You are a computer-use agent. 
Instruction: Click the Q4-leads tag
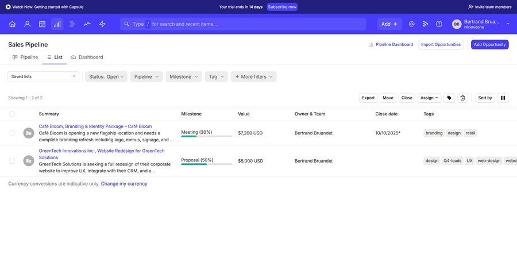pyautogui.click(x=453, y=161)
